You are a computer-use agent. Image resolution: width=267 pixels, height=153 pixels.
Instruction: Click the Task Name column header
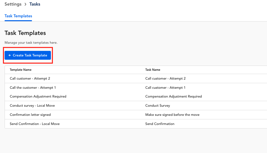(x=153, y=70)
